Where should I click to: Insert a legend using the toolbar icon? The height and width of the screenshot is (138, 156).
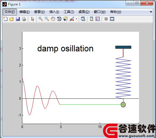click(97, 19)
